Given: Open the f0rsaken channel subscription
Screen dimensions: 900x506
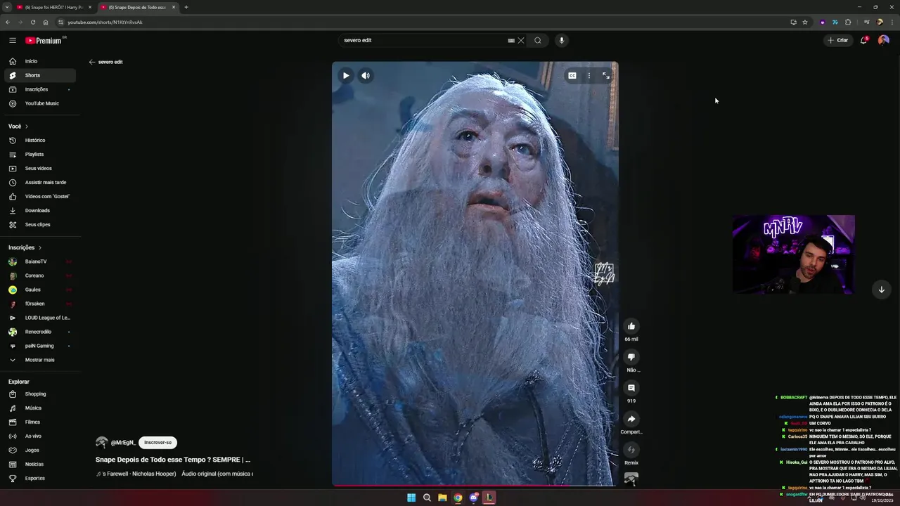Looking at the screenshot, I should [x=40, y=304].
